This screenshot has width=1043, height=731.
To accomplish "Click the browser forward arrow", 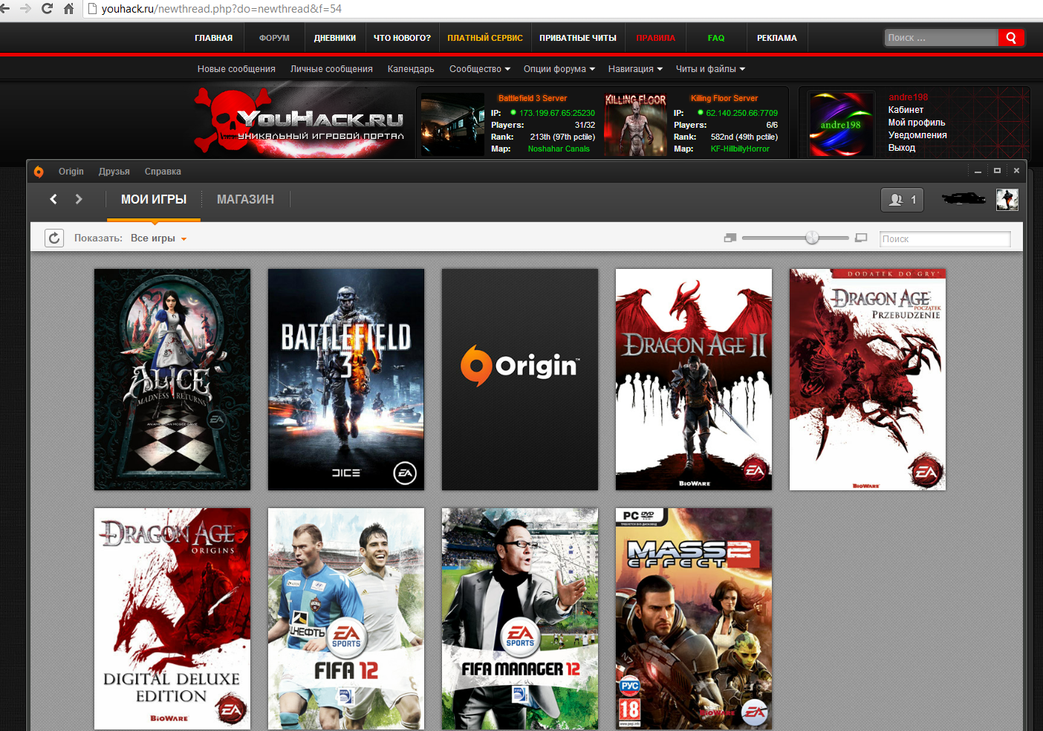I will (26, 8).
